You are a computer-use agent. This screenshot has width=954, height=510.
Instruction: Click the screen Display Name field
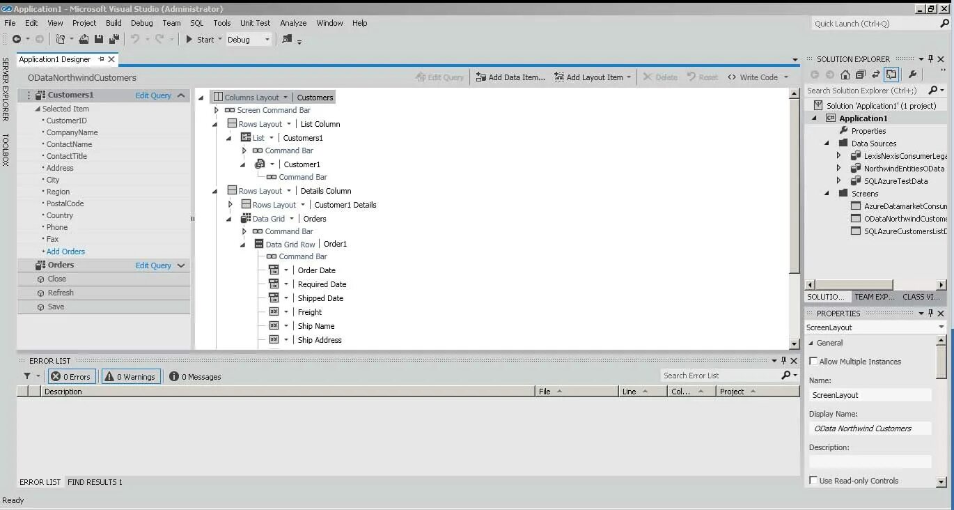pos(870,428)
